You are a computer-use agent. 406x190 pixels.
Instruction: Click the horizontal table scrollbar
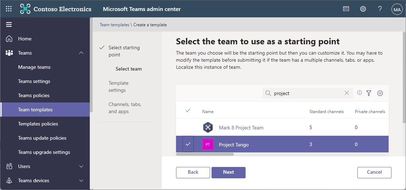point(205,154)
